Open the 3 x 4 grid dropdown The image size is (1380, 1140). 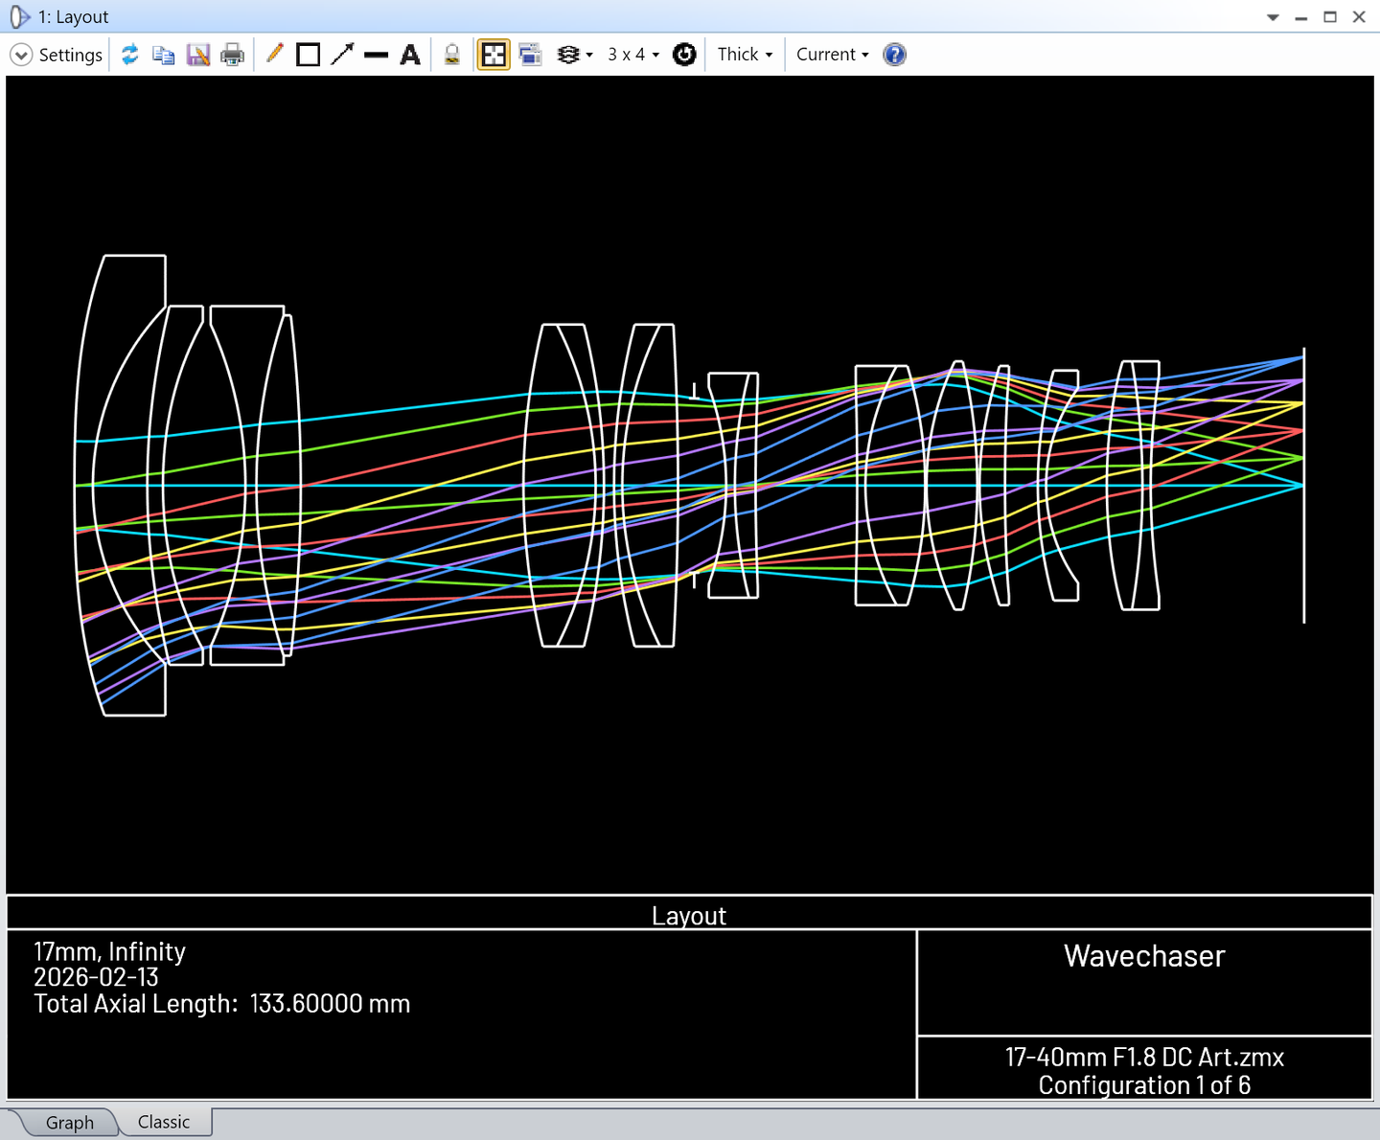(x=633, y=55)
